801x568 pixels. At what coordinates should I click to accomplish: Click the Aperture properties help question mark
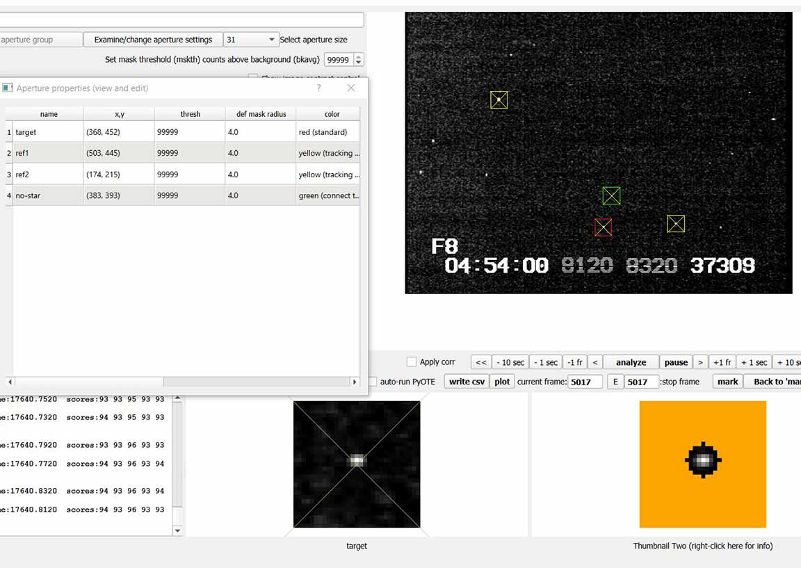318,88
